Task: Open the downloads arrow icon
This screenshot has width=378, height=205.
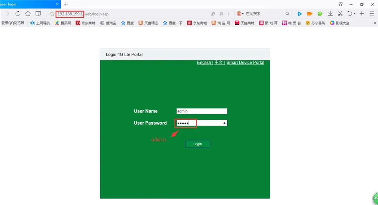Action: click(x=330, y=14)
